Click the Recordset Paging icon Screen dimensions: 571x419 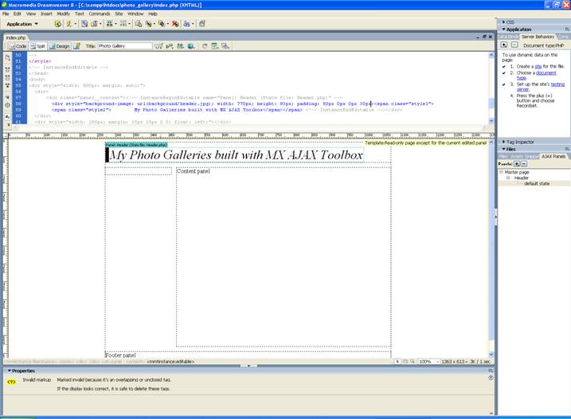[x=109, y=24]
